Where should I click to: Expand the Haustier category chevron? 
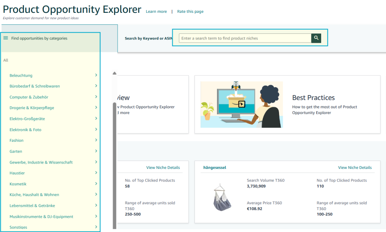click(x=96, y=173)
